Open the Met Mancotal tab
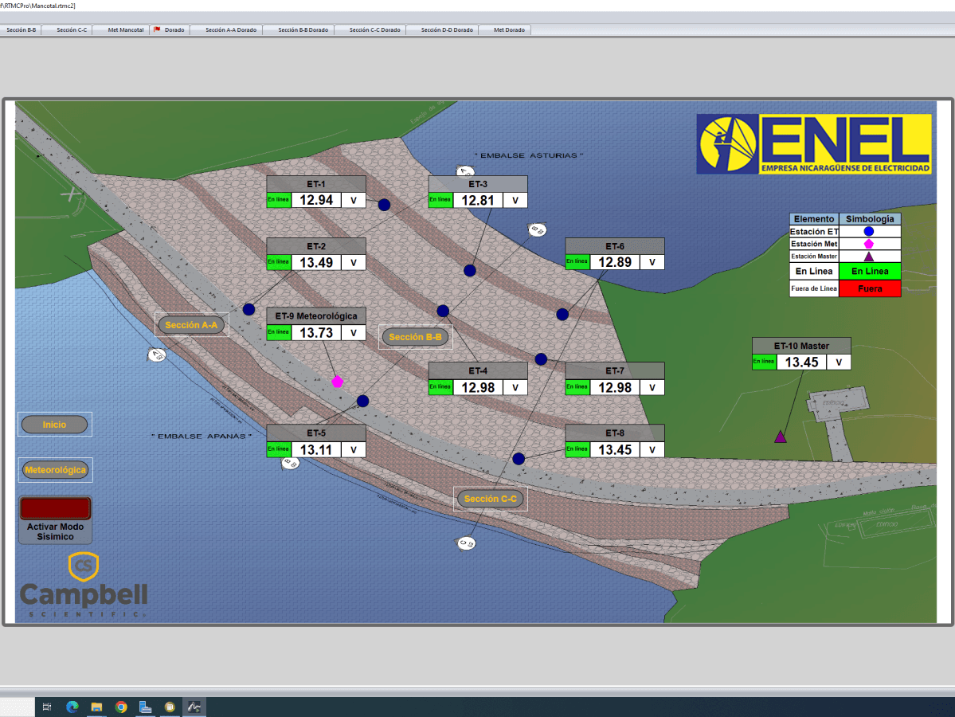Viewport: 955px width, 717px height. [x=126, y=29]
